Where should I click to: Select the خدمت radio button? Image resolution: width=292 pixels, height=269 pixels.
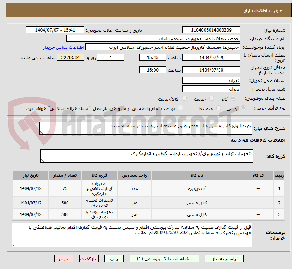pyautogui.click(x=212, y=98)
